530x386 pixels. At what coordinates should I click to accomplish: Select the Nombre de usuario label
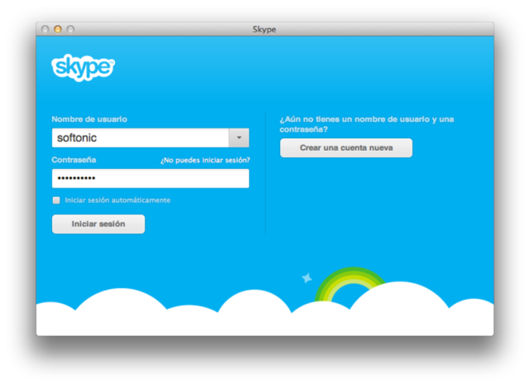click(x=89, y=119)
